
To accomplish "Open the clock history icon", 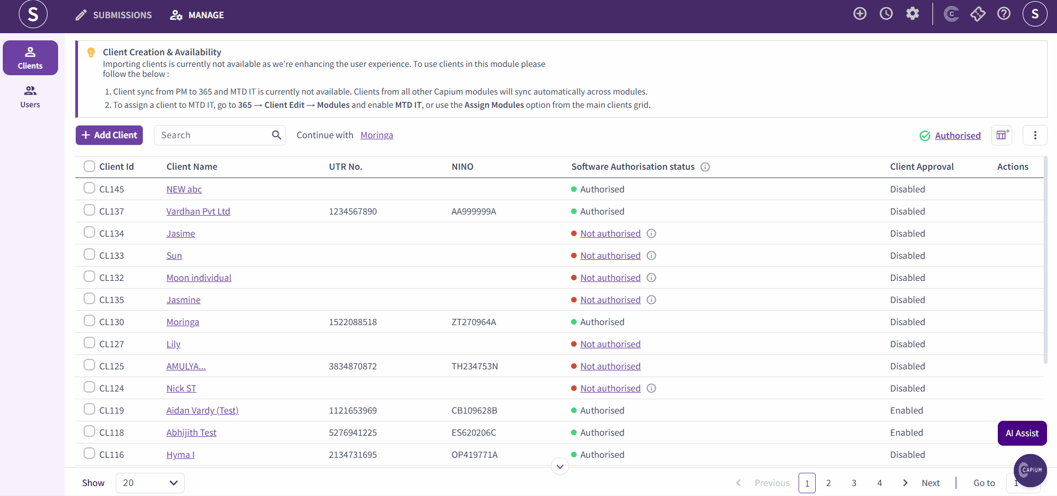I will point(886,14).
